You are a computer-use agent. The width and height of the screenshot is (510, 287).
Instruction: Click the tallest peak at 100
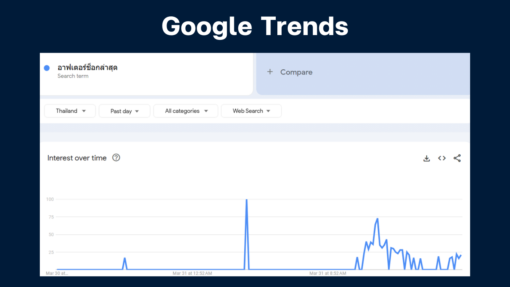(247, 200)
